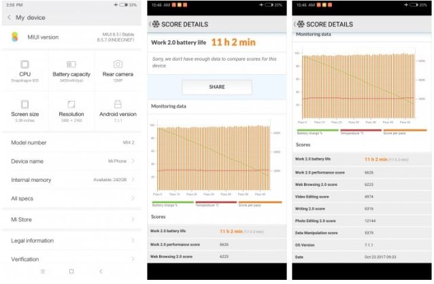Select Photo Editing 2.0 score row
The width and height of the screenshot is (434, 284).
362,221
